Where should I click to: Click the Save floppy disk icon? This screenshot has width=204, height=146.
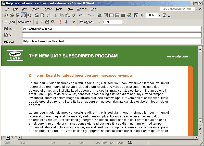pos(18,15)
